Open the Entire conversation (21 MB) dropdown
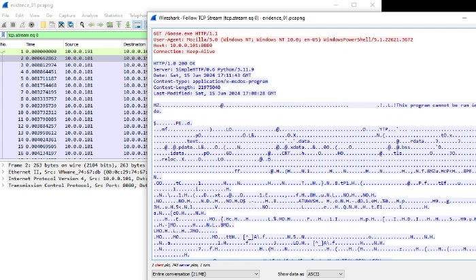Screen dimensions: 476x280 pyautogui.click(x=205, y=274)
